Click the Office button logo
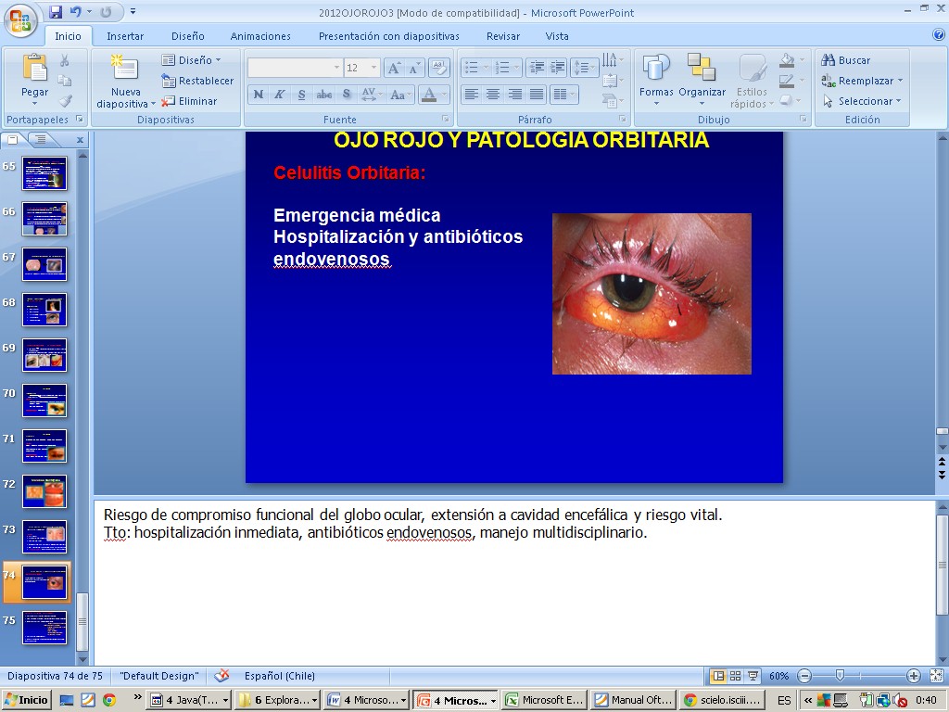The image size is (949, 712). [20, 19]
